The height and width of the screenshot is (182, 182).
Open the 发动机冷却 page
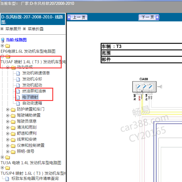(32, 79)
